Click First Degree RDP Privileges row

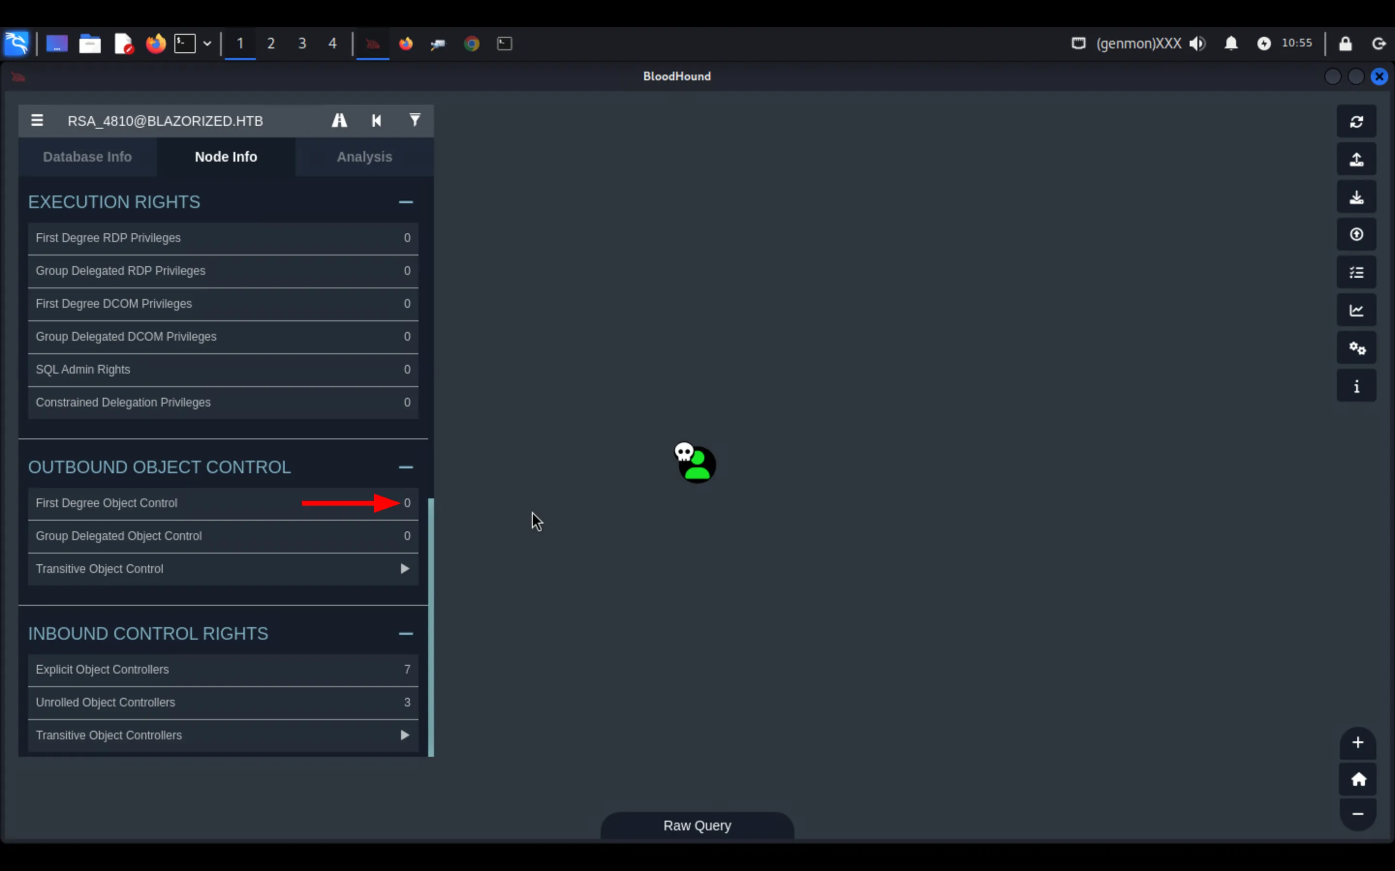(x=223, y=238)
